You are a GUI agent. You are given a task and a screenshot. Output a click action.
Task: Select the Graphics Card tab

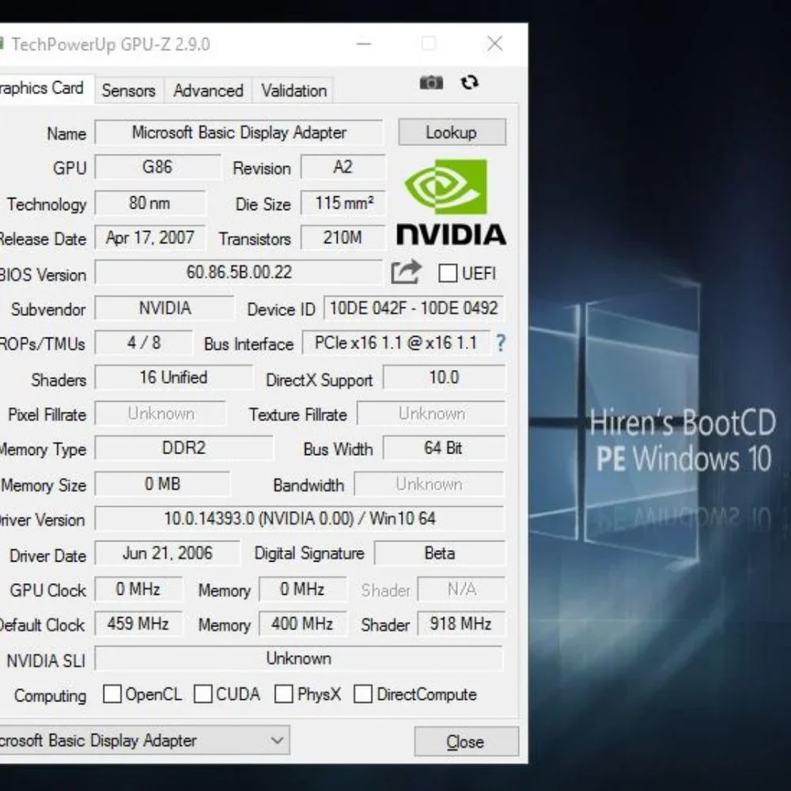[47, 89]
